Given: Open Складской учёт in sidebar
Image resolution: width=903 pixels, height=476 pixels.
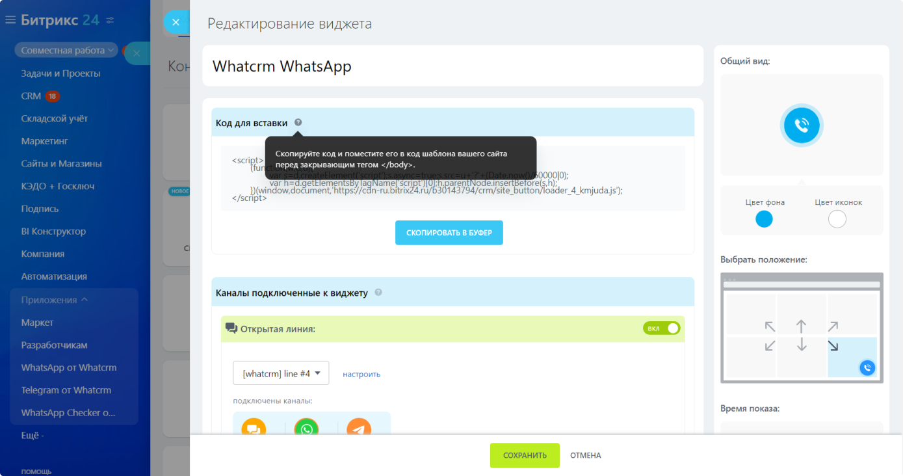Looking at the screenshot, I should (x=54, y=118).
